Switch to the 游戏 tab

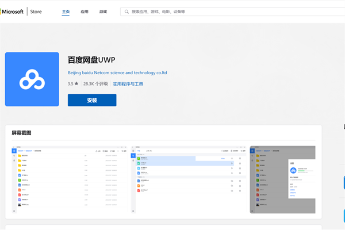point(103,11)
